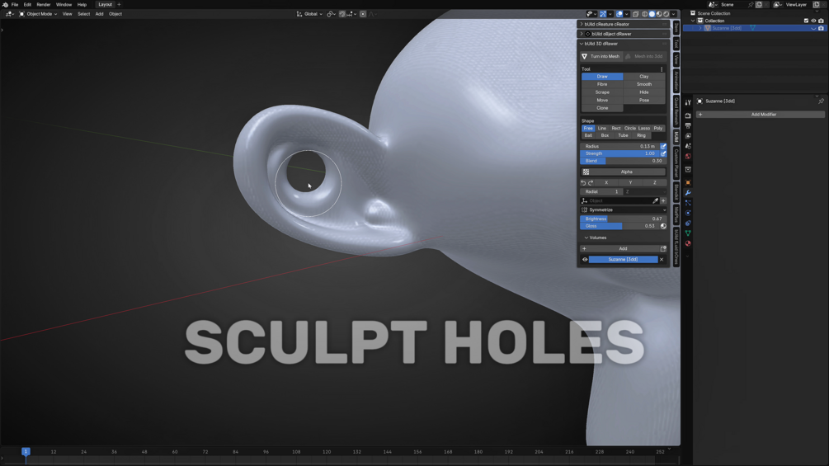Open the Global orientation dropdown

pos(309,14)
